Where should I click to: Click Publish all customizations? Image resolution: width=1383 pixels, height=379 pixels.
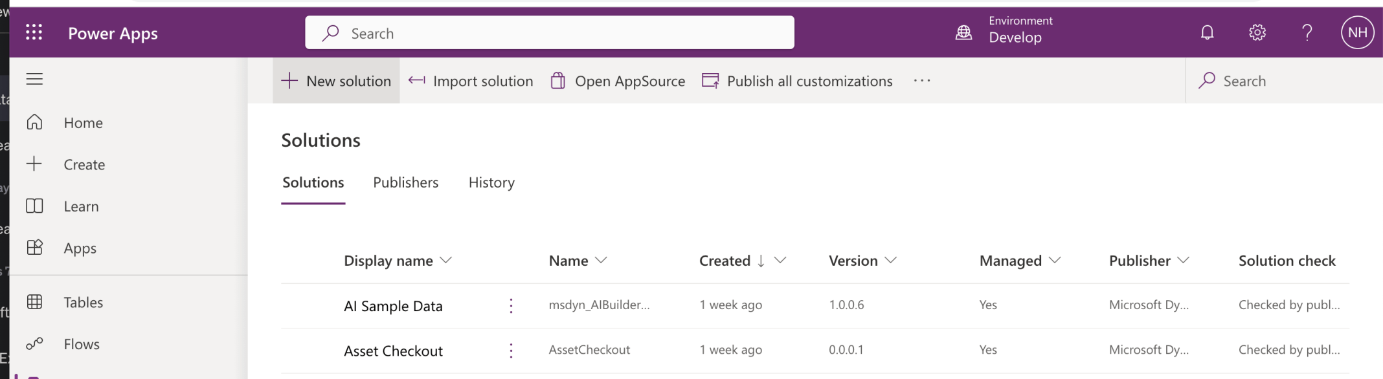[797, 81]
